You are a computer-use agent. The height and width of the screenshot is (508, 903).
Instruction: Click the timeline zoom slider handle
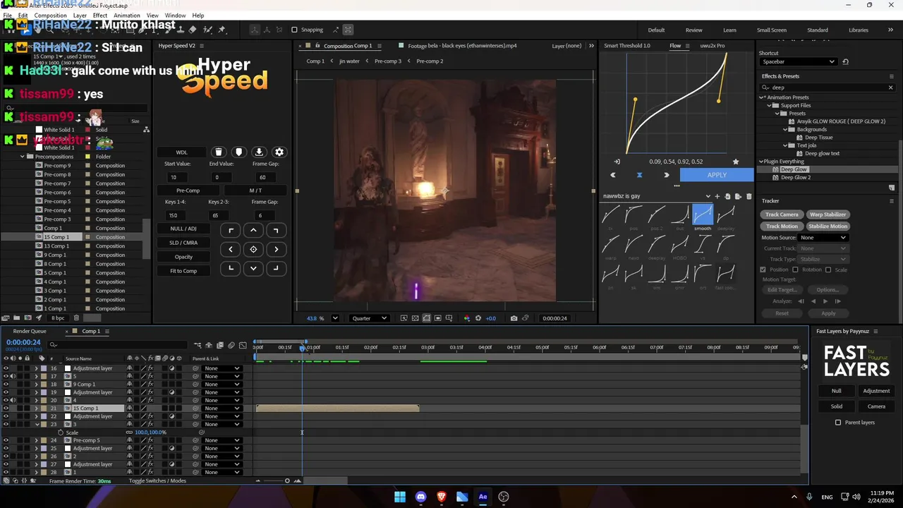point(287,481)
